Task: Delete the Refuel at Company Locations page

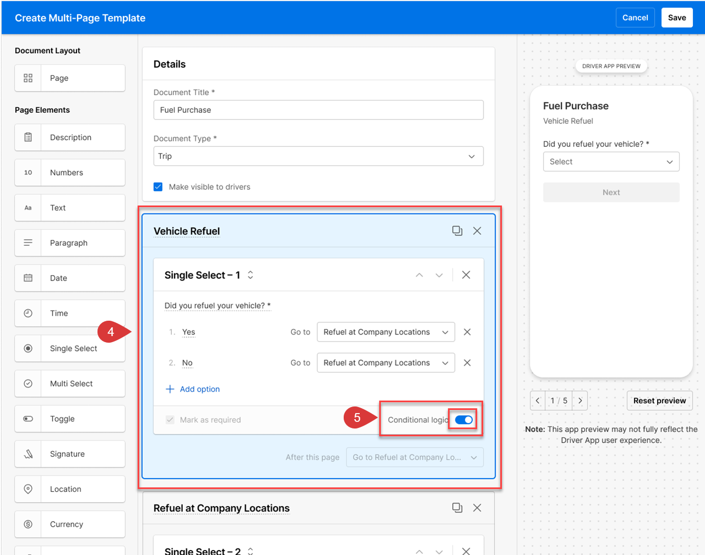Action: (477, 508)
